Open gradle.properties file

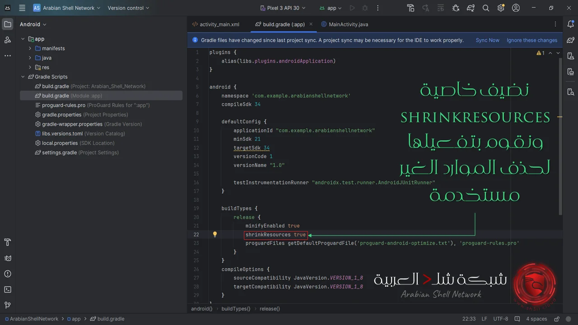(x=81, y=115)
